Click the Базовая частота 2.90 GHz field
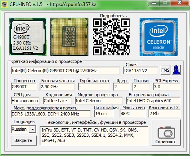 tap(57, 87)
